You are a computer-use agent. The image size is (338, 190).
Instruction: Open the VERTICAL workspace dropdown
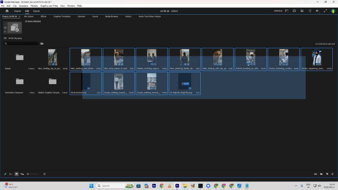[x=278, y=11]
